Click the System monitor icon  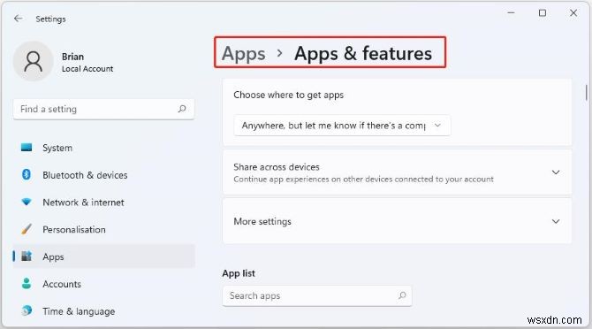tap(27, 148)
